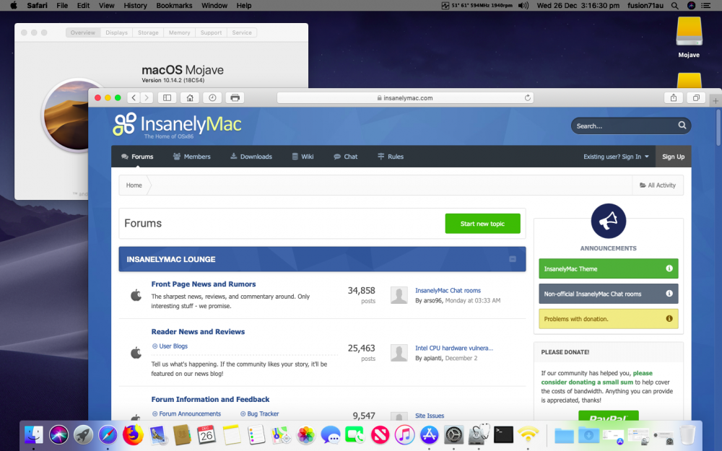The height and width of the screenshot is (451, 722).
Task: Open the InsanelyMac logo homepage
Action: pyautogui.click(x=178, y=125)
